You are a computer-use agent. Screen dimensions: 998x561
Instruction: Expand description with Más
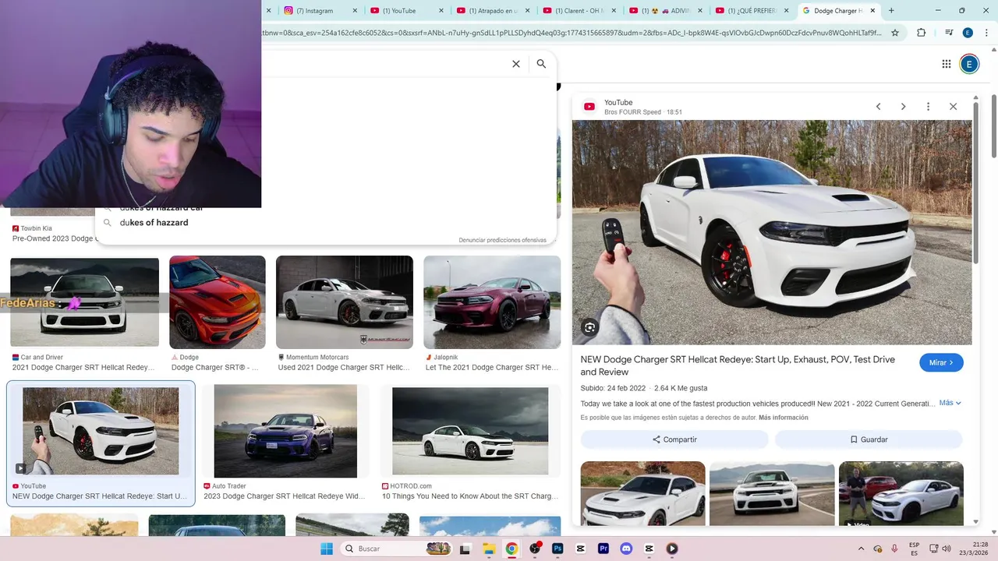click(x=950, y=403)
